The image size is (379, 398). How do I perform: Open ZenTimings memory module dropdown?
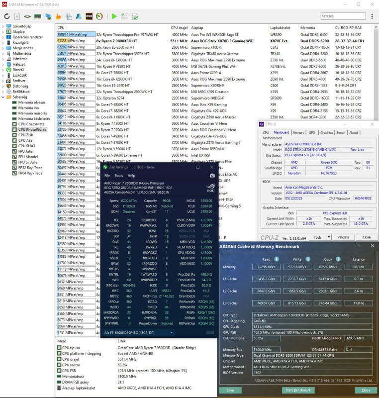tap(172, 332)
